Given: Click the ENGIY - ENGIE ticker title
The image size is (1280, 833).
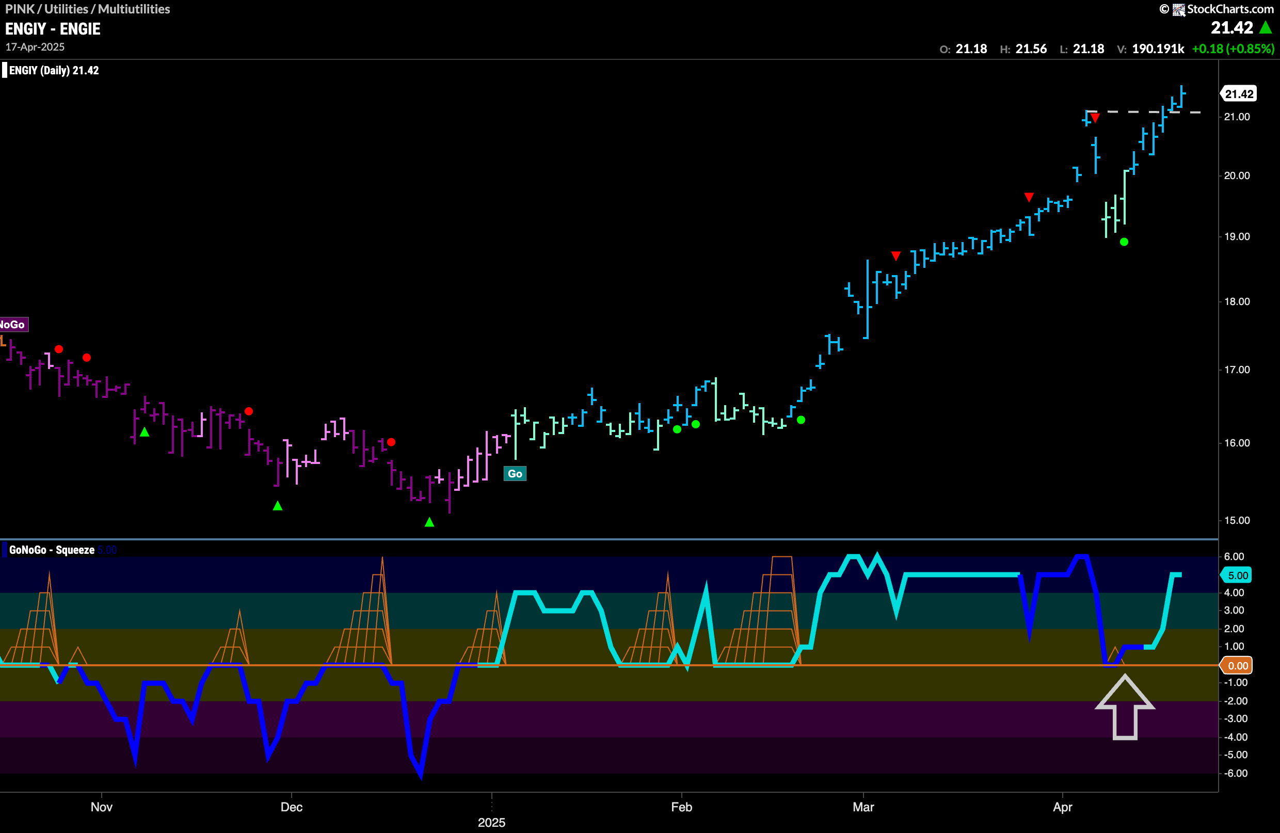Looking at the screenshot, I should pyautogui.click(x=53, y=29).
